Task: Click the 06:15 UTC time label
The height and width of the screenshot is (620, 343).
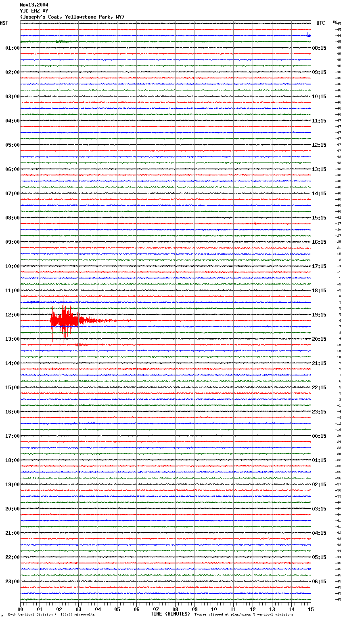Action: coord(319,582)
